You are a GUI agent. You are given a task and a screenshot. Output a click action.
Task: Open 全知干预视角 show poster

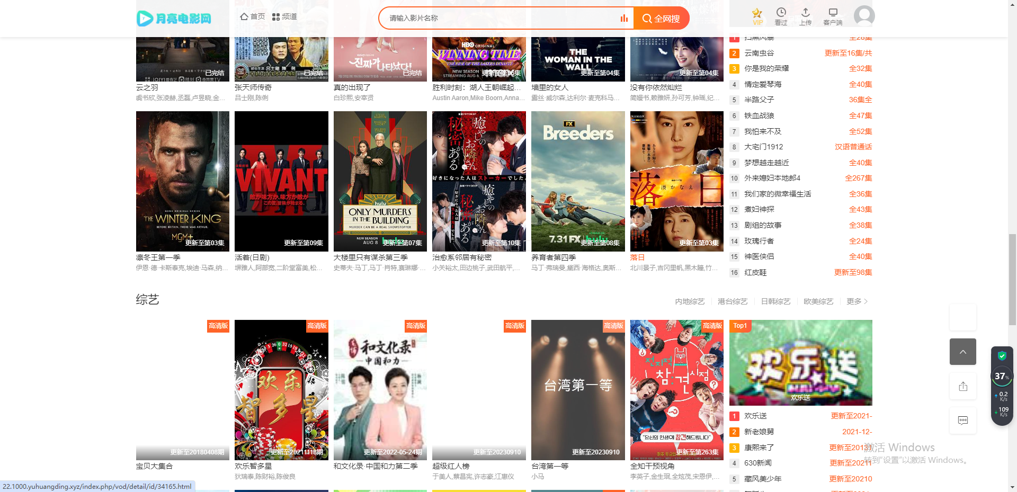(677, 390)
